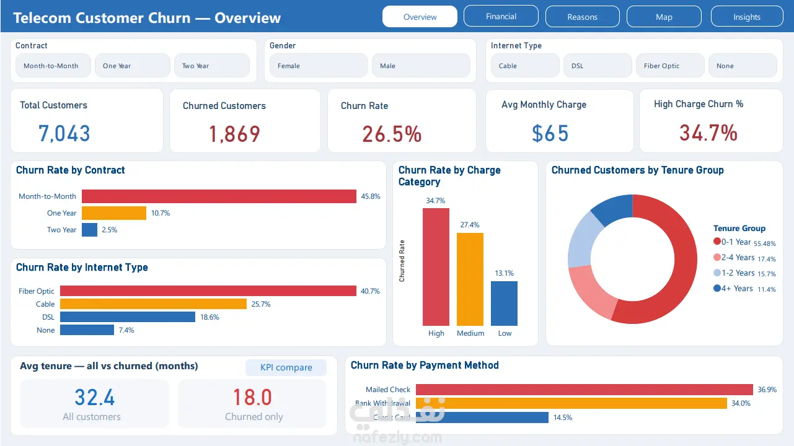
Task: Select the Male gender slicer
Action: click(x=421, y=66)
